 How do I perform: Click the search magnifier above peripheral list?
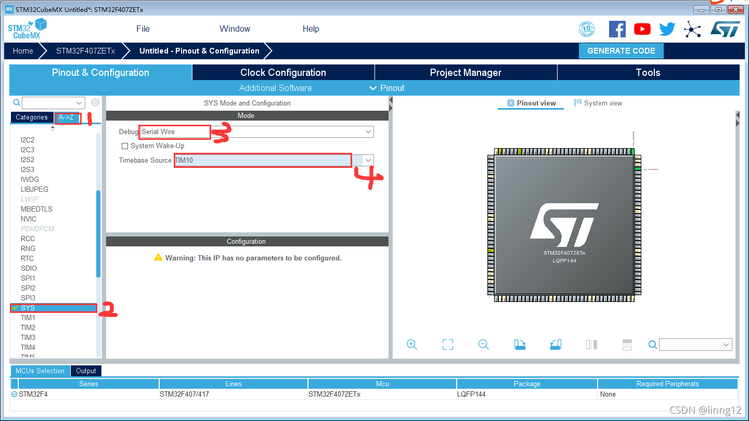point(17,103)
